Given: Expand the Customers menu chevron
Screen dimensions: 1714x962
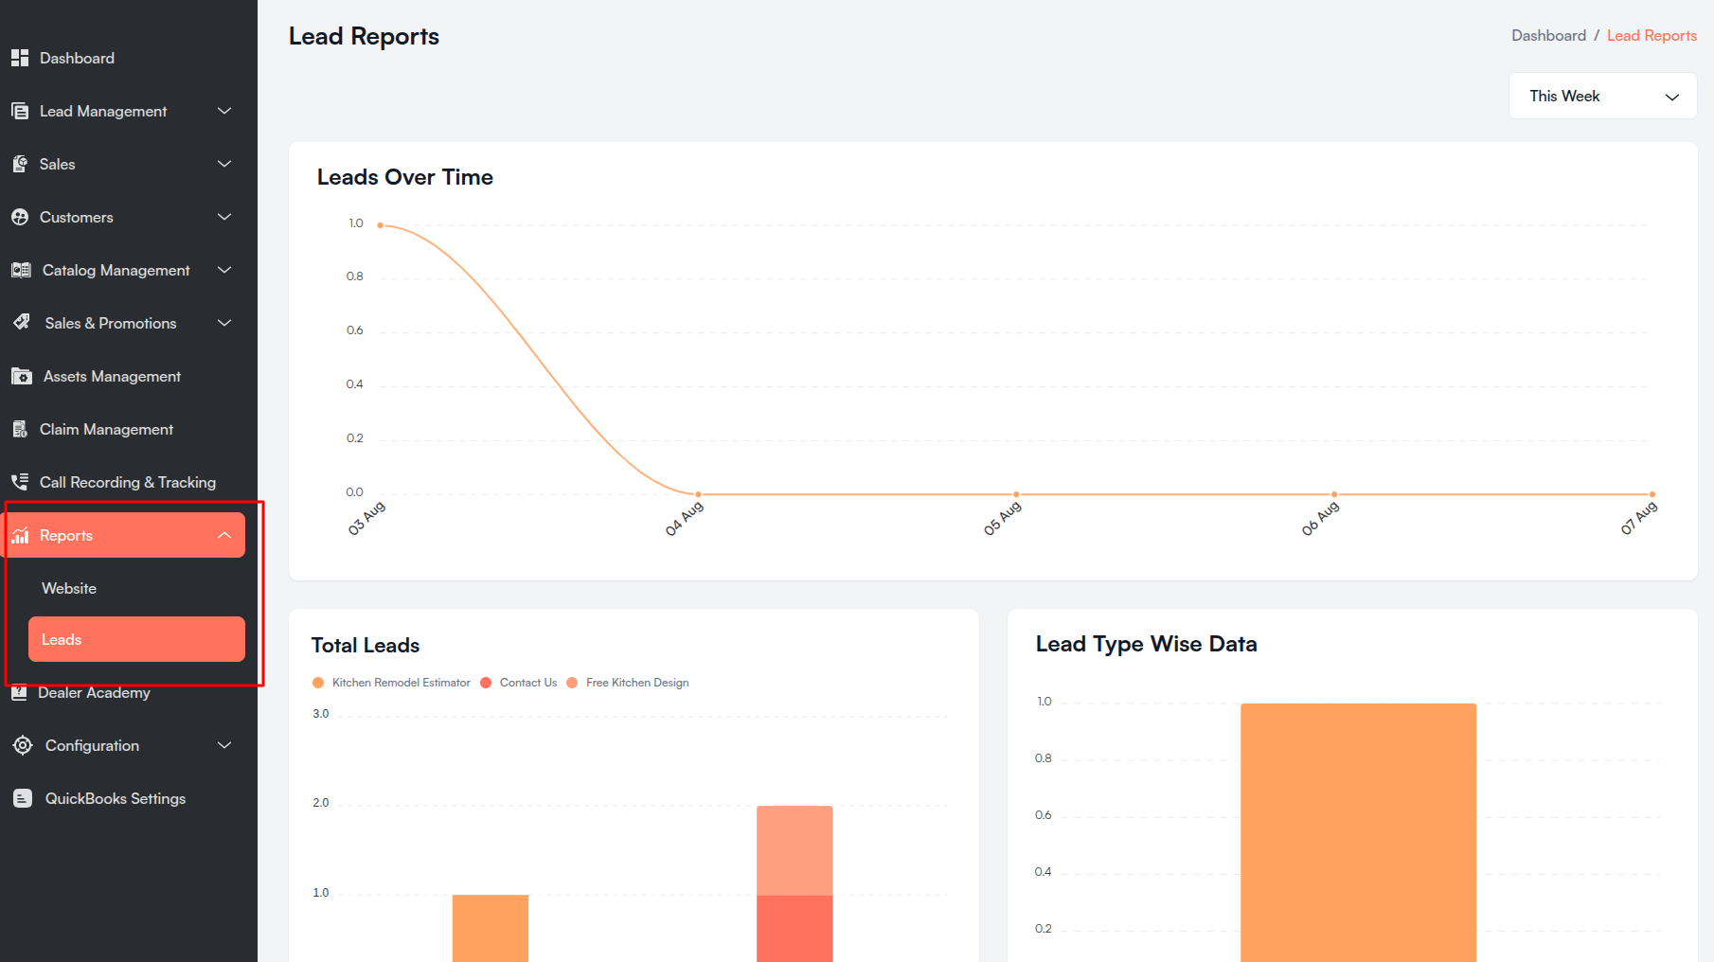Looking at the screenshot, I should (x=224, y=217).
